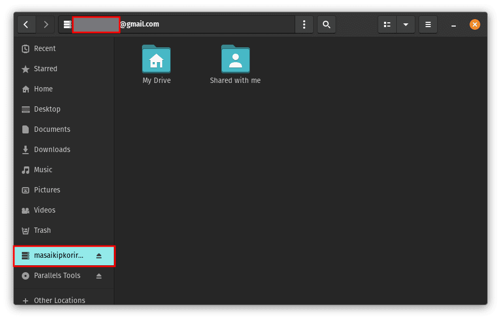The image size is (501, 320).
Task: Open Music in the sidebar
Action: [64, 170]
